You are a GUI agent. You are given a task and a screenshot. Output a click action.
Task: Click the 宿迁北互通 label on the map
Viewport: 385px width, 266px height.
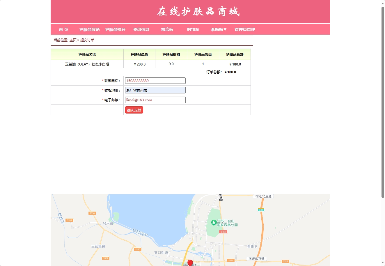click(263, 196)
